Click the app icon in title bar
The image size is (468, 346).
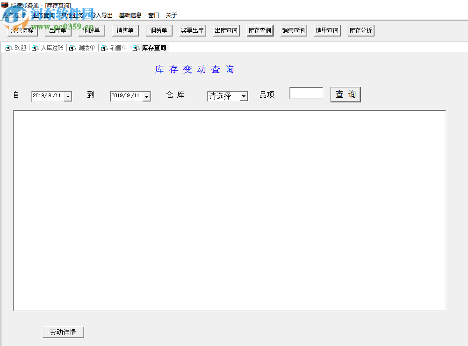point(5,5)
